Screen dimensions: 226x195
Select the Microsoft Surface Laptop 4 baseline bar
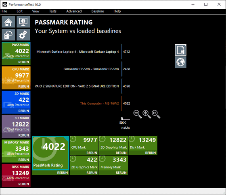tap(122, 52)
